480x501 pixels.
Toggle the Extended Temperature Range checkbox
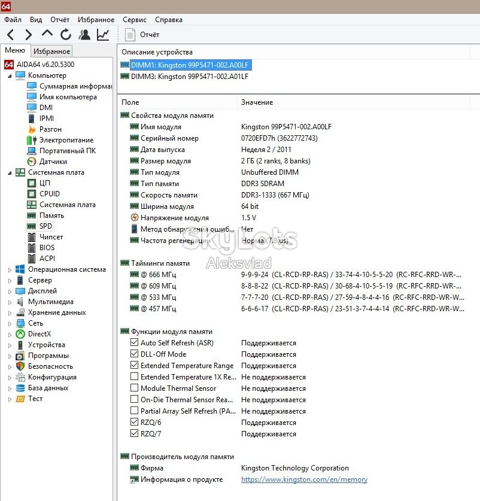[x=134, y=365]
